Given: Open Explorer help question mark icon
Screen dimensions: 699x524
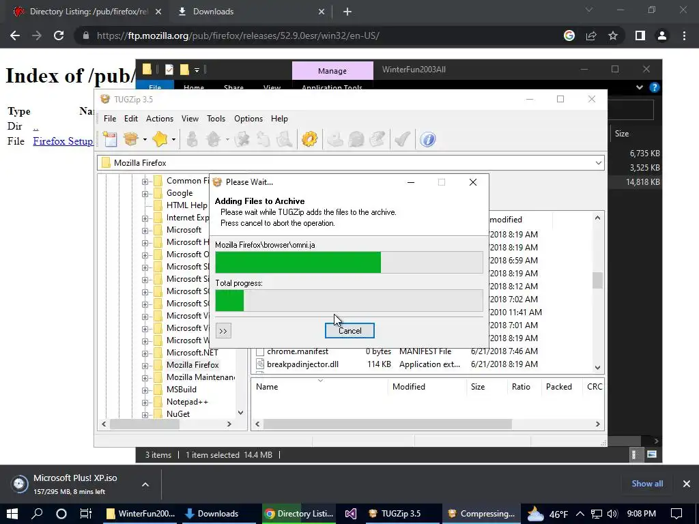Looking at the screenshot, I should pos(654,87).
